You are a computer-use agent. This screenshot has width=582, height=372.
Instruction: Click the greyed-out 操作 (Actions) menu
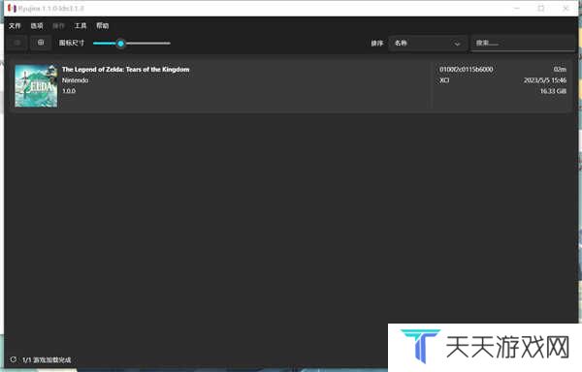[x=58, y=26]
